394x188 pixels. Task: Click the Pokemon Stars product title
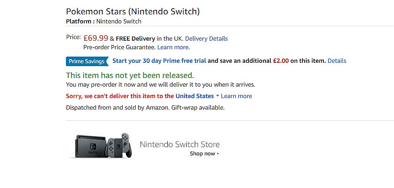[133, 11]
